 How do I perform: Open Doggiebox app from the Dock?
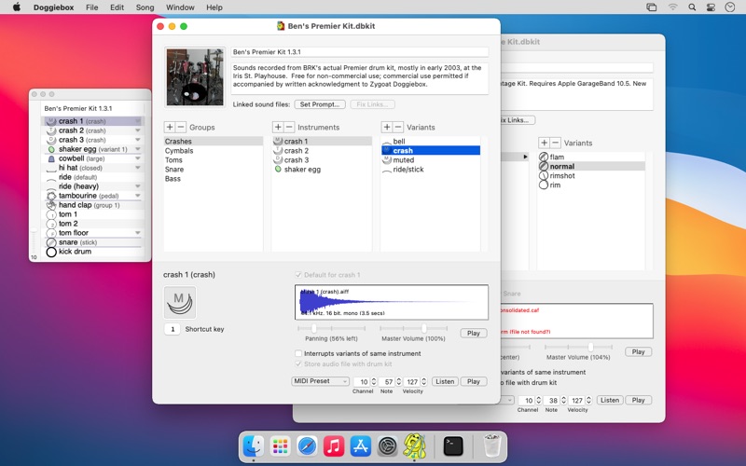414,446
